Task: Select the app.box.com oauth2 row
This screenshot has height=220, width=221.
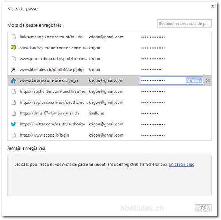Action: pyautogui.click(x=109, y=102)
